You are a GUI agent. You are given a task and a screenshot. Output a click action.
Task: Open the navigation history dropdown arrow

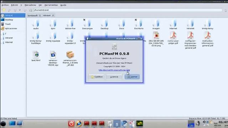[x=20, y=10]
